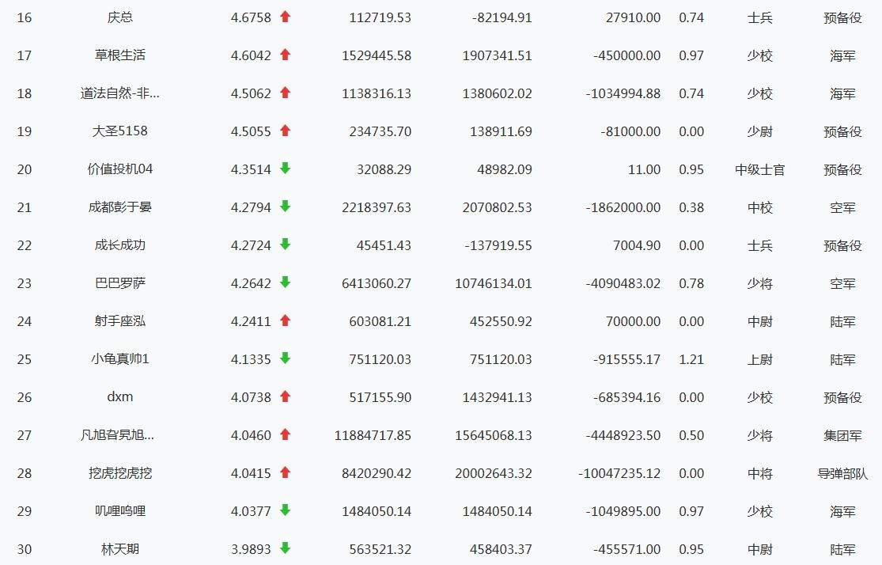Click the 集团军 label in row 27
This screenshot has height=565, width=882.
point(842,435)
